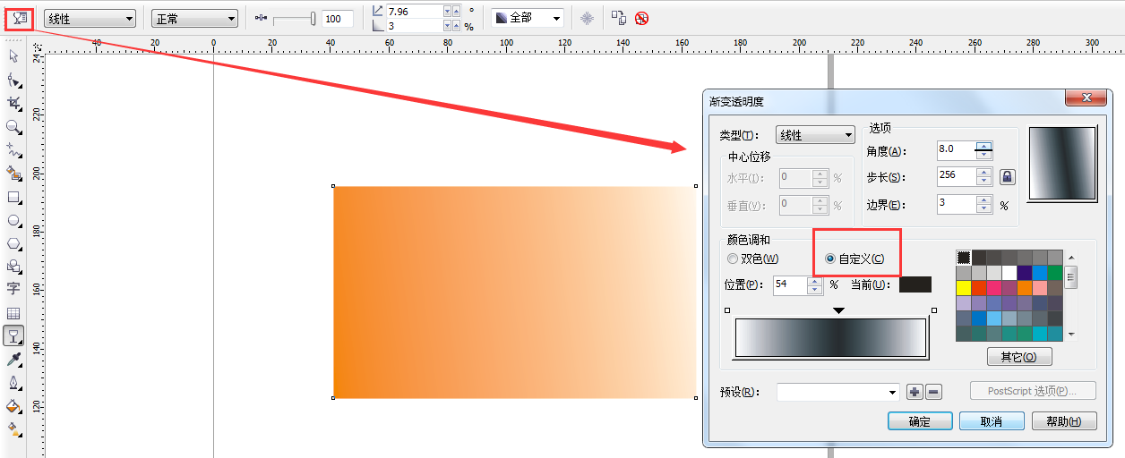The width and height of the screenshot is (1125, 458).
Task: Click the minus button to remove a preset
Action: coord(932,392)
